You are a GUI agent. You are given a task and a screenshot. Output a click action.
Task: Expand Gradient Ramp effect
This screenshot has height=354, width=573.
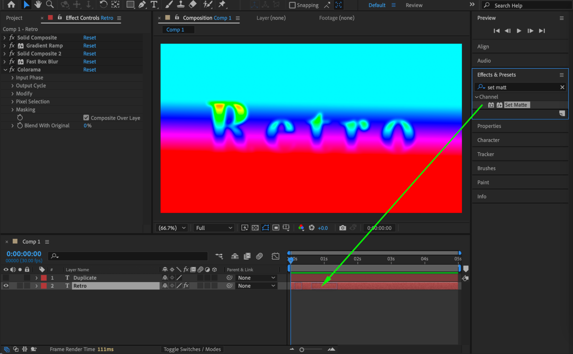[4, 46]
